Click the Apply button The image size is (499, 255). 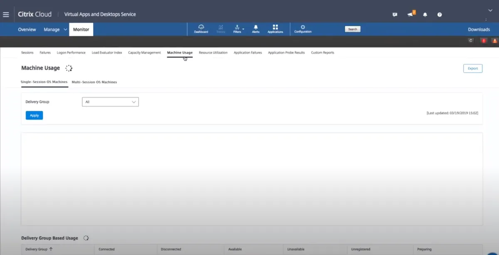click(34, 115)
